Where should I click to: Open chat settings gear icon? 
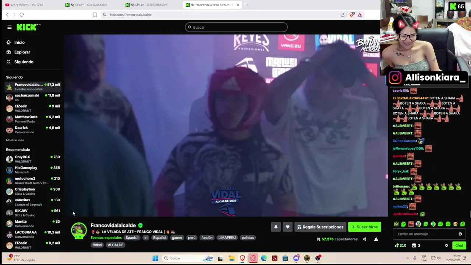(446, 245)
